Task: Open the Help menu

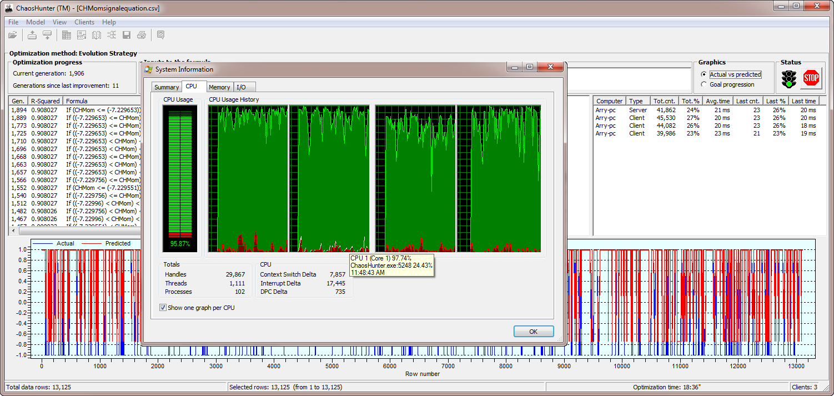Action: tap(109, 22)
